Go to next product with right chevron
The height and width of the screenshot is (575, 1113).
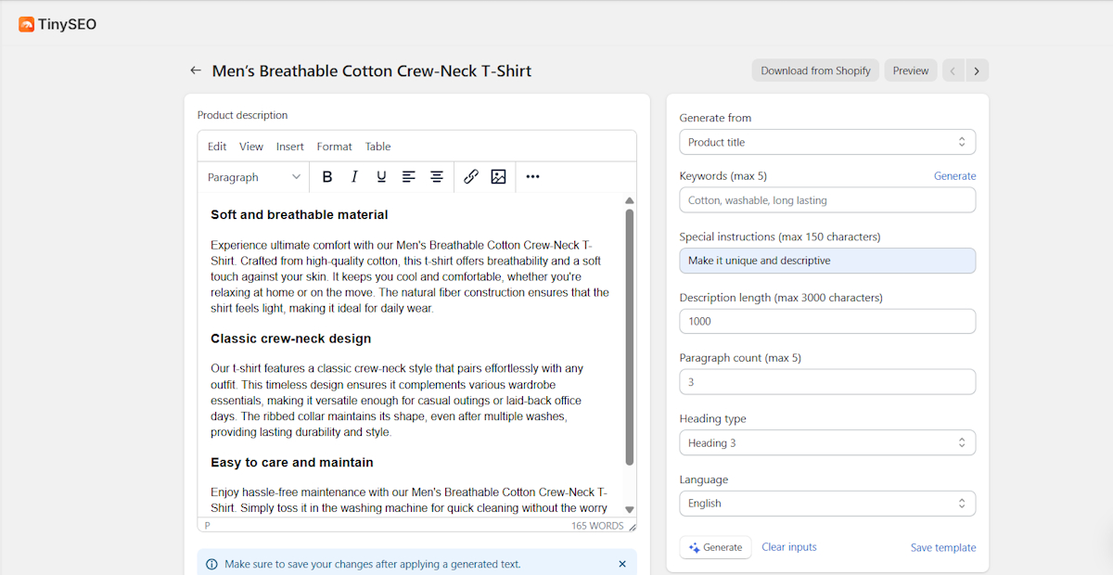click(977, 70)
